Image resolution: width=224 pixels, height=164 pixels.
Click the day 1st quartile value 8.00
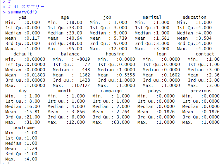[x=35, y=101]
